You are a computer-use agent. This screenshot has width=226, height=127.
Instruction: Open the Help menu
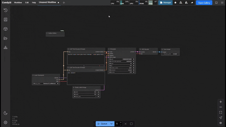coord(34,3)
